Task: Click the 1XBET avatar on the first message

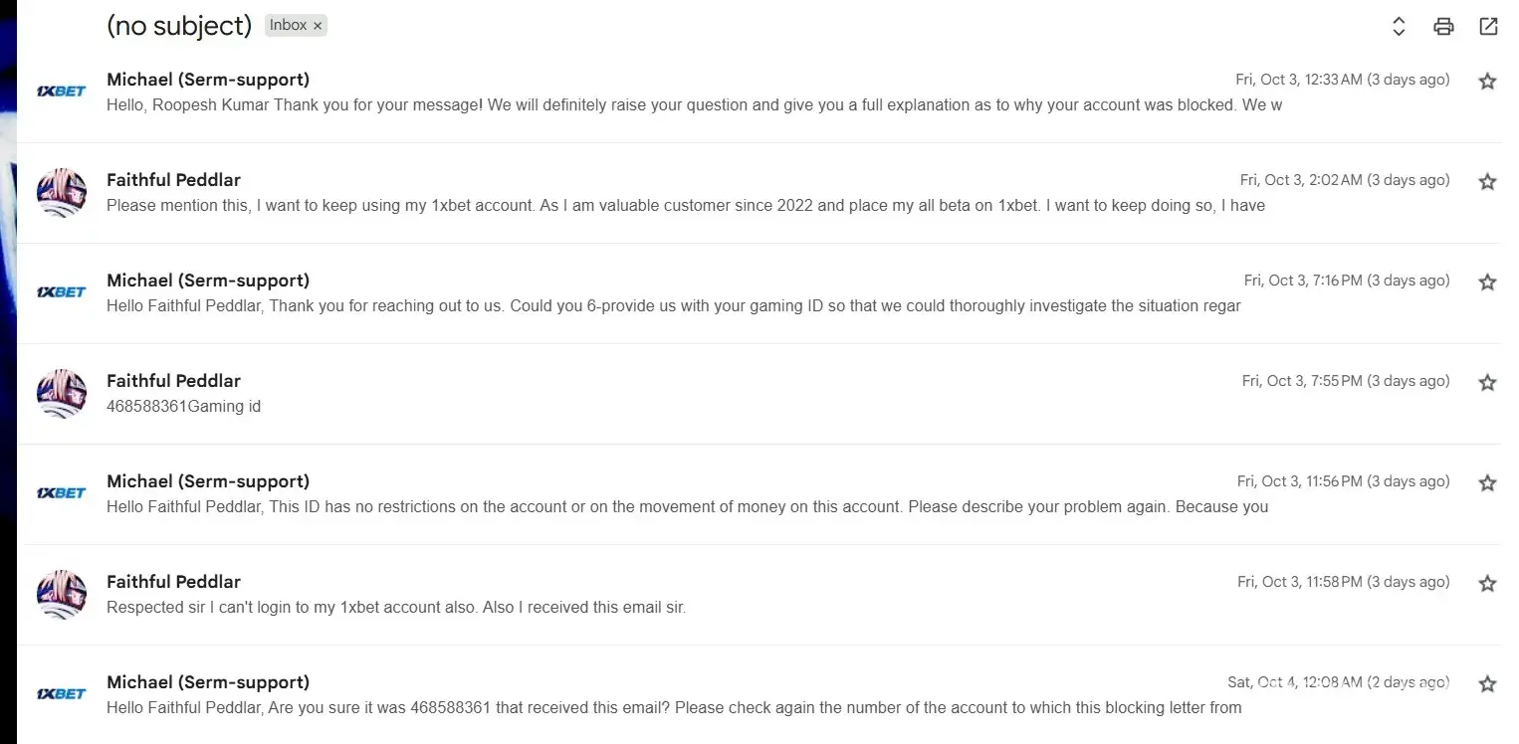Action: click(x=62, y=92)
